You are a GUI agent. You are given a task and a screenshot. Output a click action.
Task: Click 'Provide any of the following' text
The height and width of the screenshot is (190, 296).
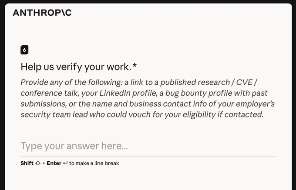71,83
